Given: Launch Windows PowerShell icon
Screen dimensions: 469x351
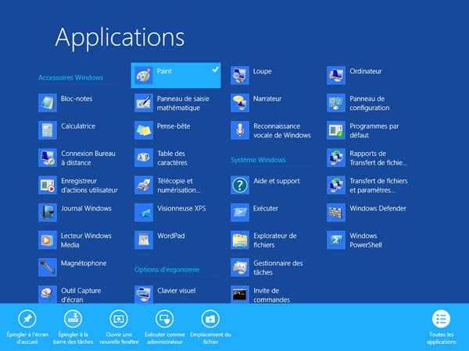Looking at the screenshot, I should pyautogui.click(x=336, y=240).
